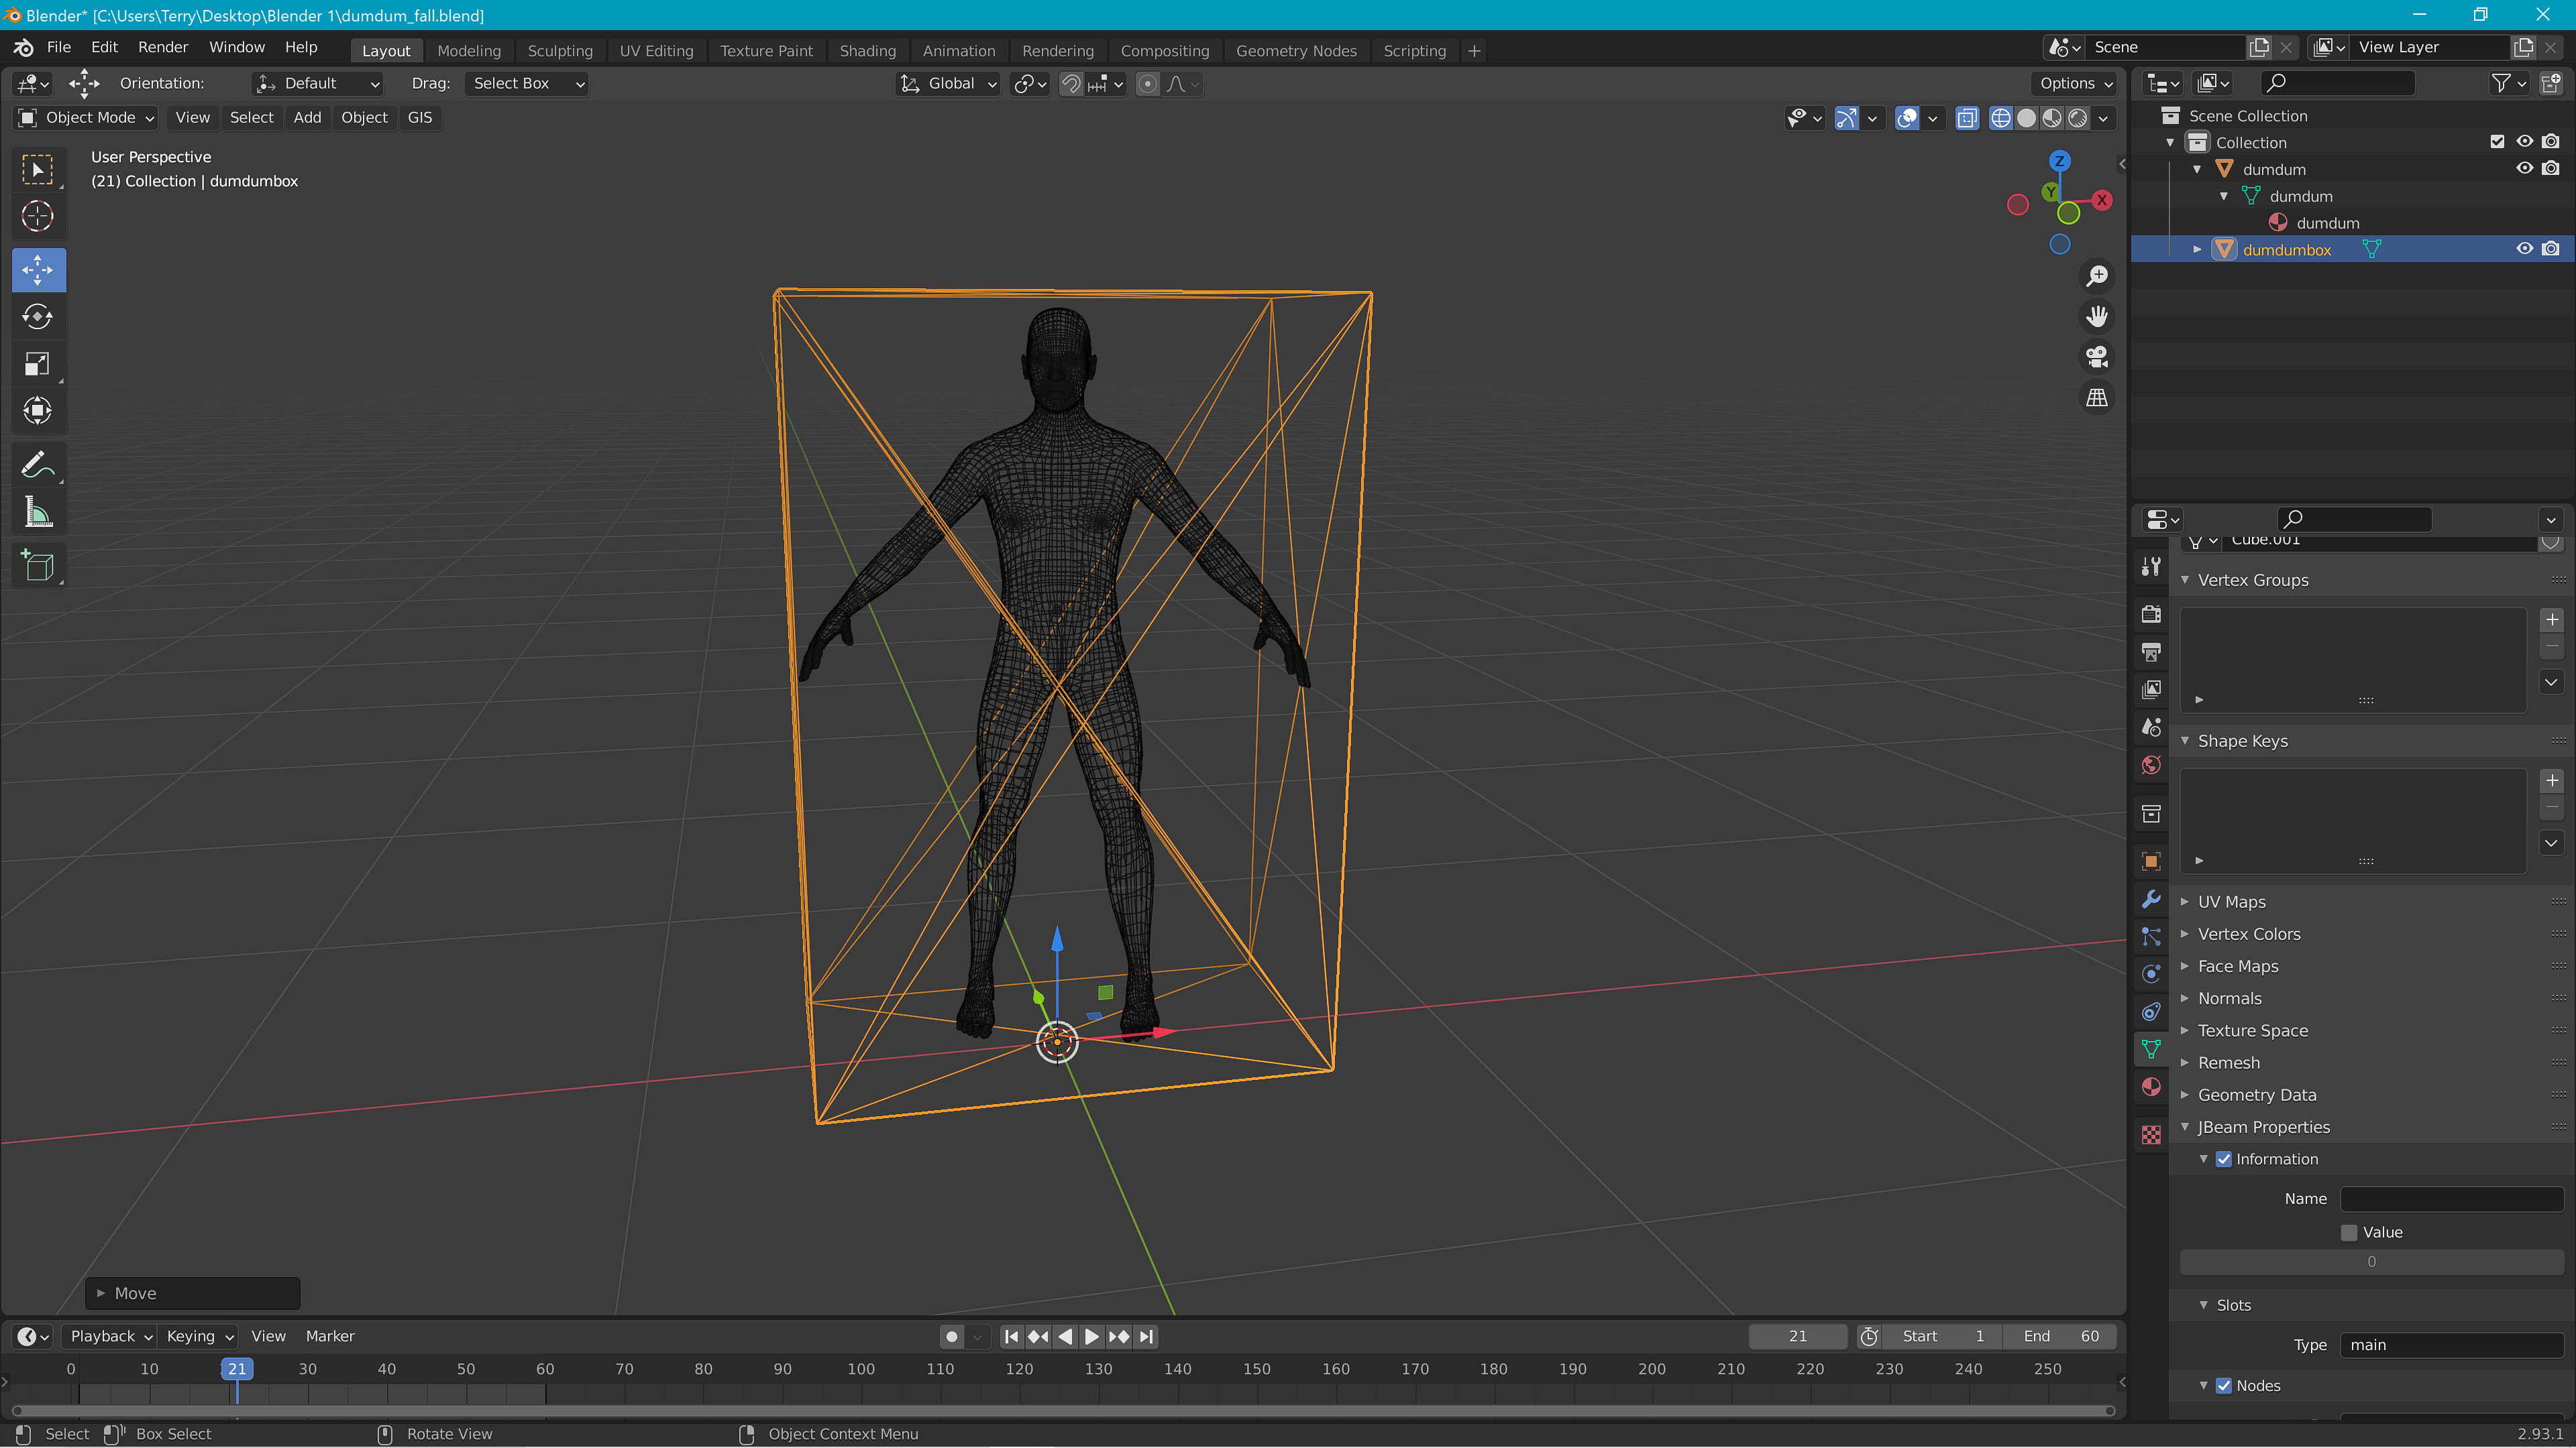Click the End frame 60 field
This screenshot has width=2576, height=1448.
[2060, 1336]
